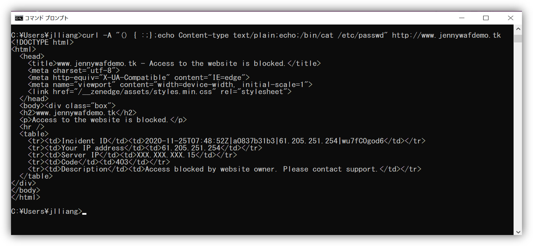
Task: Minimize the Command Prompt window
Action: click(x=462, y=18)
